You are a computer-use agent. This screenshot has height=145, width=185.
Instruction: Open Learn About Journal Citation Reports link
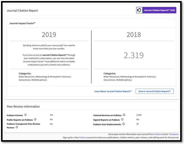coord(113,91)
